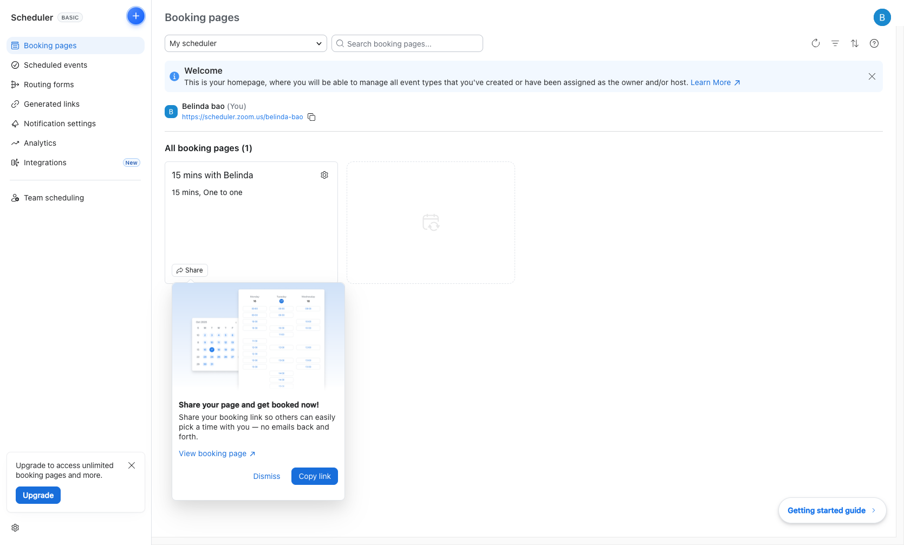Open View booking page link
Screen dimensions: 904x545
[217, 453]
